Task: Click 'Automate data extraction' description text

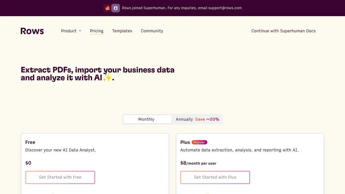Action: [239, 150]
